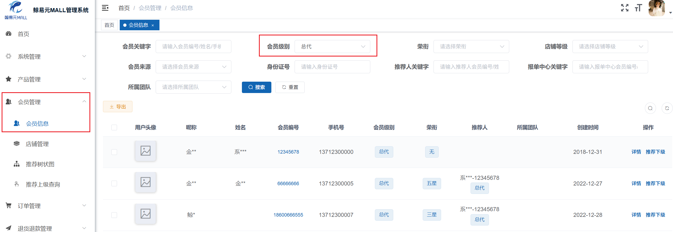This screenshot has width=673, height=232.
Task: Click the 导出 export button
Action: pos(118,107)
